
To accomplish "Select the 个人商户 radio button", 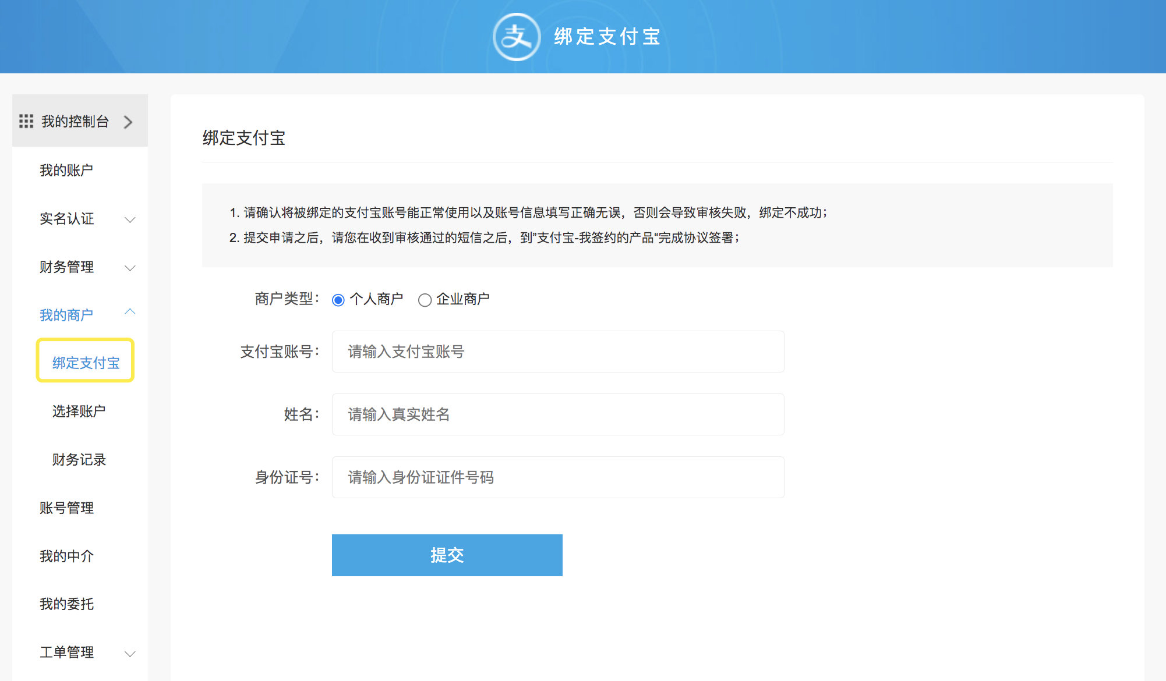I will pyautogui.click(x=338, y=300).
